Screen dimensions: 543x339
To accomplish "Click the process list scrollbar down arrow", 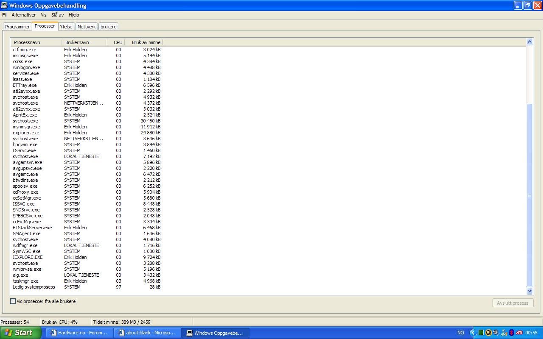I will pyautogui.click(x=529, y=291).
